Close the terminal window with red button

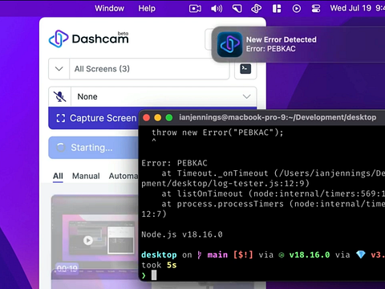(146, 117)
